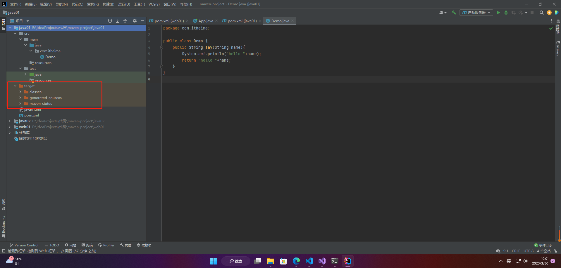Viewport: 561px width, 268px height.
Task: Collapse the src folder
Action: click(15, 34)
